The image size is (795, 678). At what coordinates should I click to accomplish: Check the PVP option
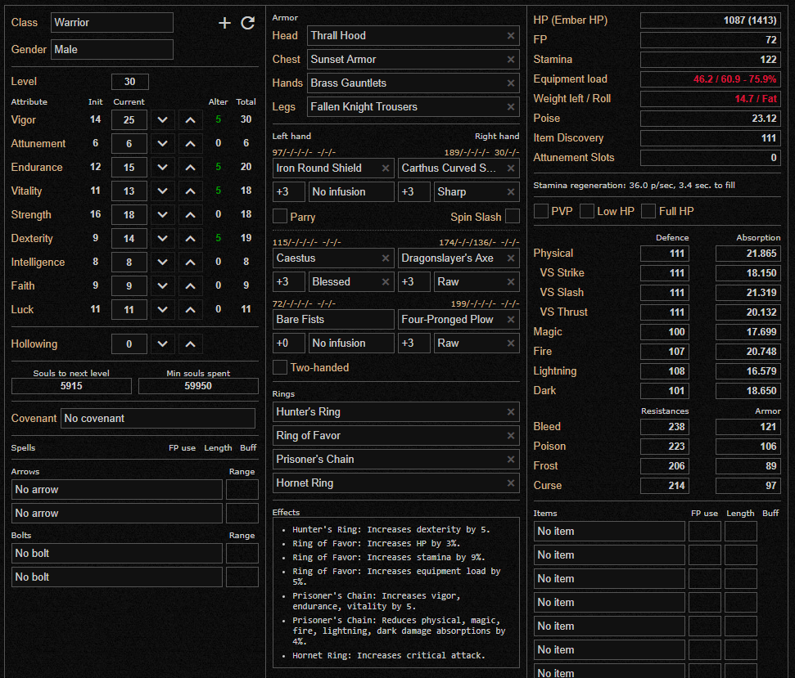pyautogui.click(x=541, y=212)
